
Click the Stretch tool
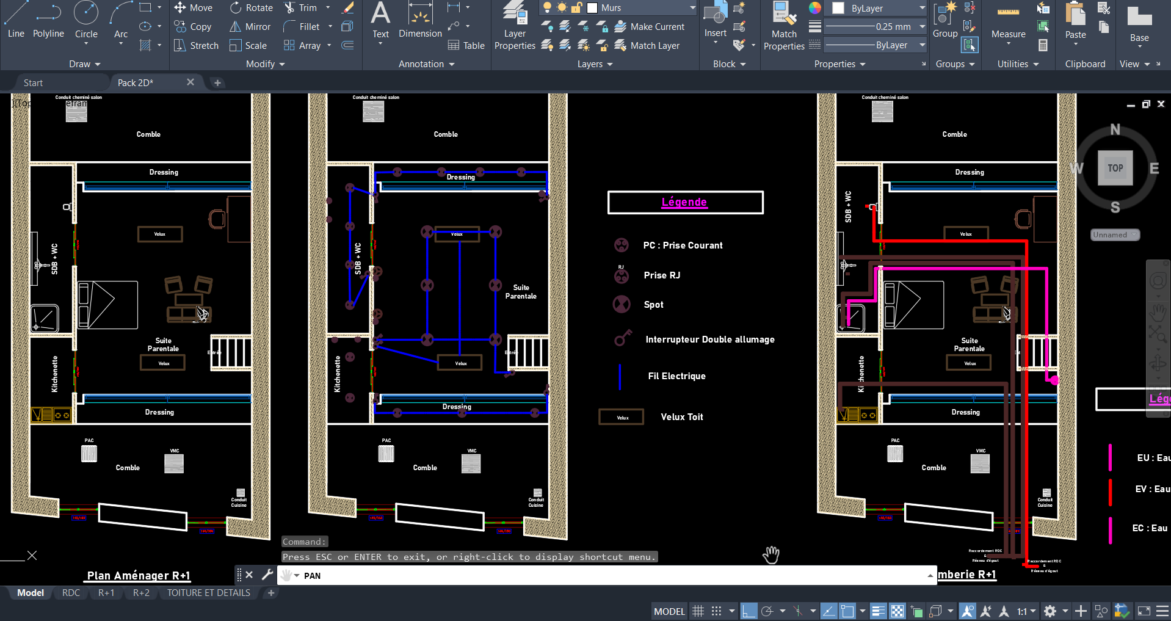pyautogui.click(x=196, y=46)
